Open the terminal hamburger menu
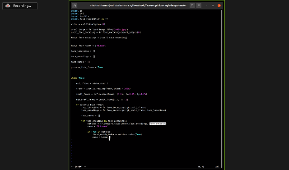The image size is (289, 170). coord(199,5)
